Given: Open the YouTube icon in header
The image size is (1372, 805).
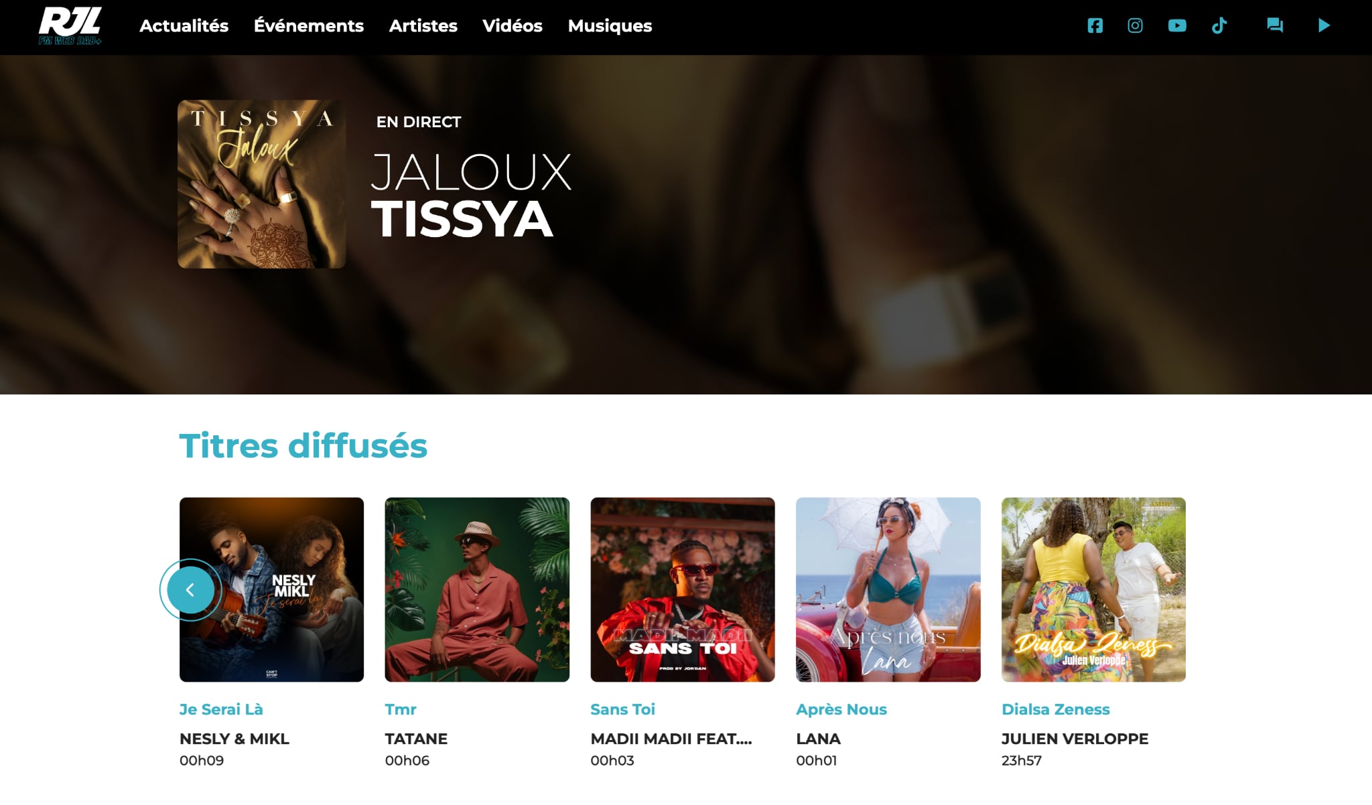Looking at the screenshot, I should click(x=1177, y=25).
